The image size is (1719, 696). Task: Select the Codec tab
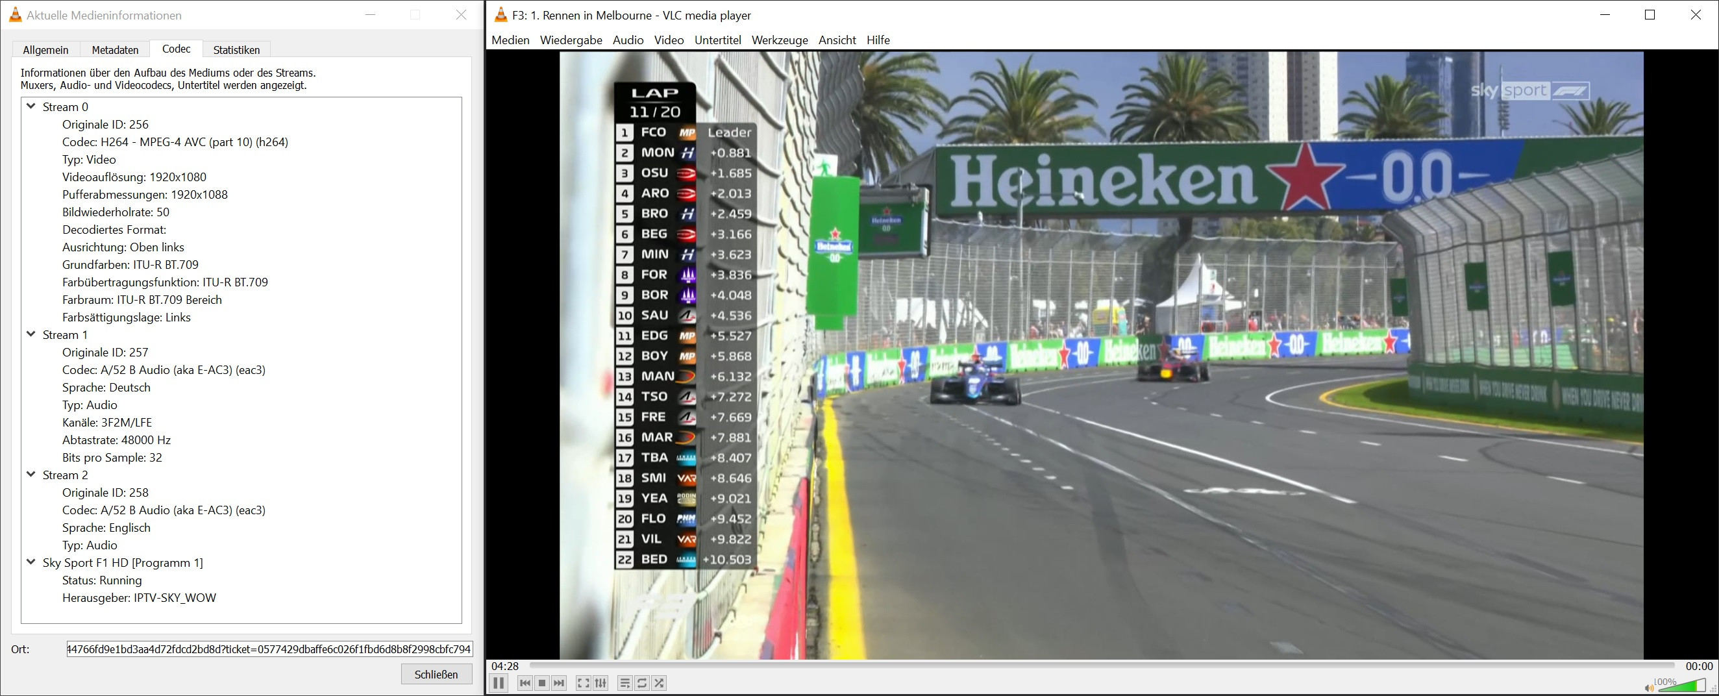176,49
